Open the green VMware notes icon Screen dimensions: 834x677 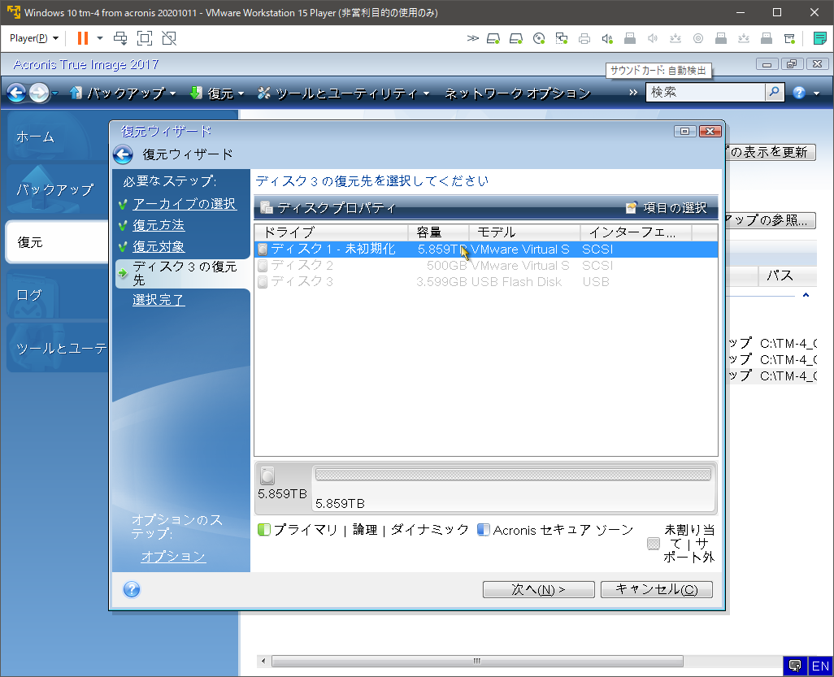pyautogui.click(x=820, y=38)
